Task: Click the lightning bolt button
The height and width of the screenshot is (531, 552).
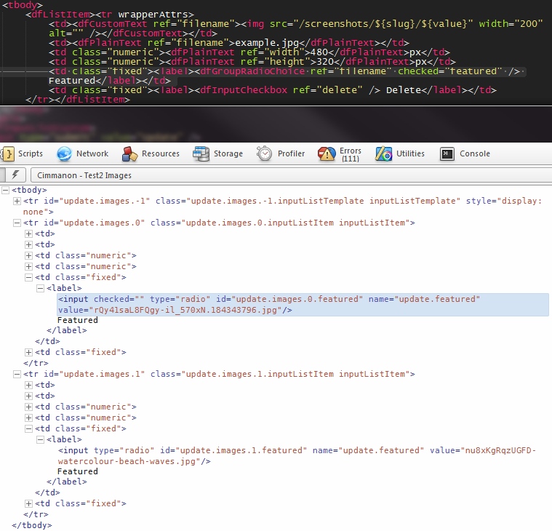Action: [x=15, y=175]
